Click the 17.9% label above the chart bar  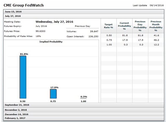coord(54,87)
